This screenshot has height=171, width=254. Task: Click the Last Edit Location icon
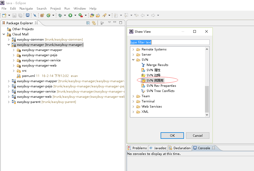pyautogui.click(x=136, y=15)
